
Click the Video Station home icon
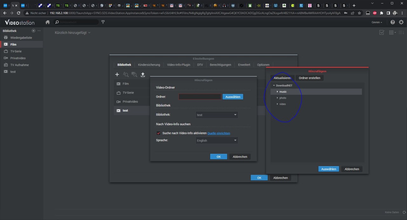point(48,22)
